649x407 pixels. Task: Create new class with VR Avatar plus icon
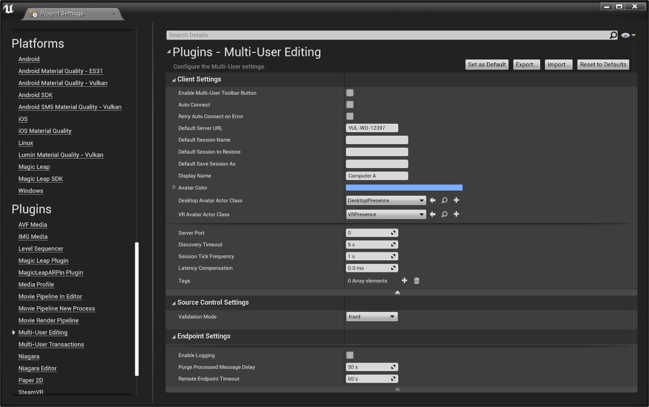pyautogui.click(x=456, y=214)
